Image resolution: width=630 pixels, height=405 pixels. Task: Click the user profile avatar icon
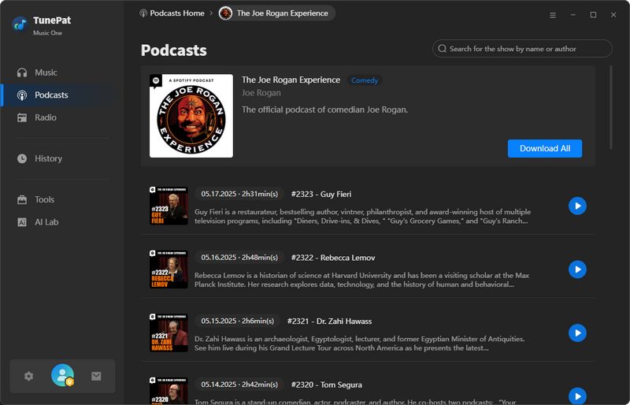pyautogui.click(x=62, y=376)
